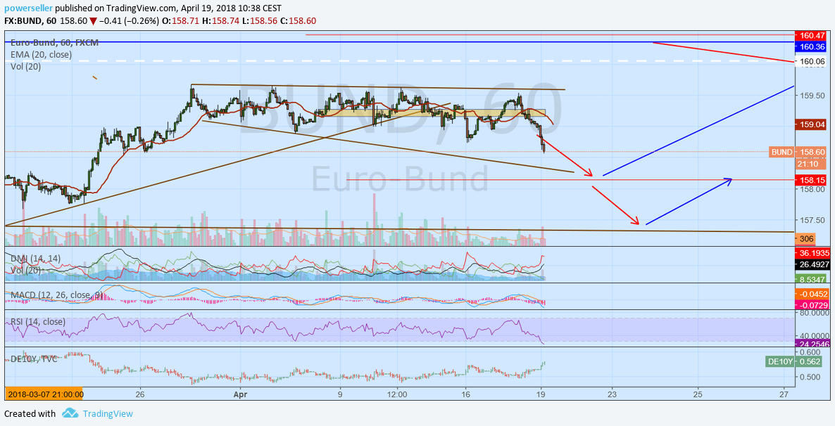Click the 158.15 red level label
This screenshot has width=835, height=426.
812,180
